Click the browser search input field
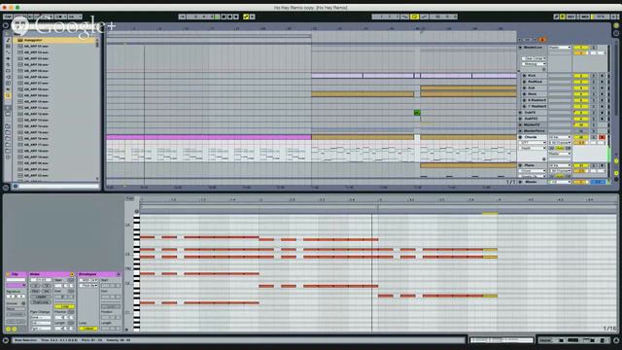The width and height of the screenshot is (622, 350). [58, 186]
